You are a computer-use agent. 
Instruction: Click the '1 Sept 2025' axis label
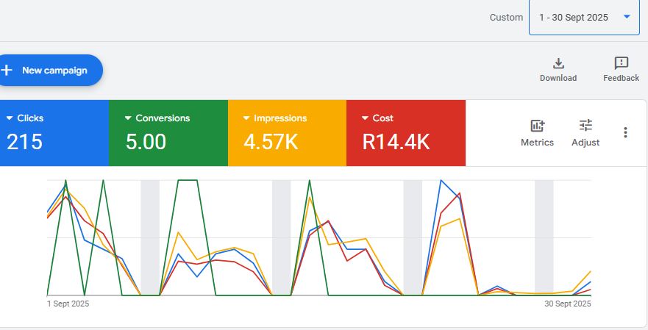(68, 304)
